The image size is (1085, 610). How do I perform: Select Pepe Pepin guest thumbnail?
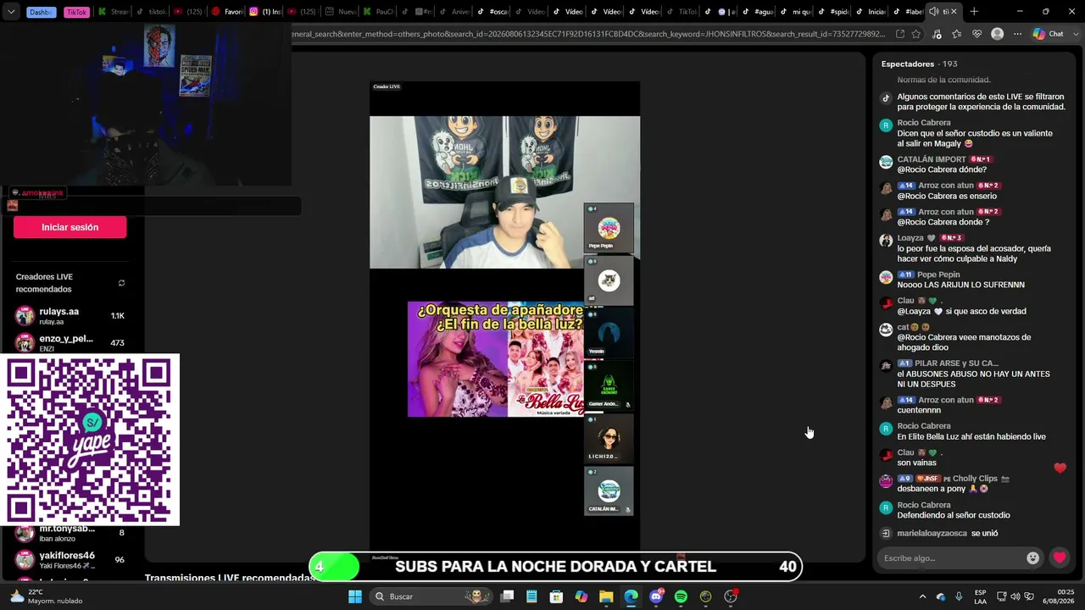(609, 228)
